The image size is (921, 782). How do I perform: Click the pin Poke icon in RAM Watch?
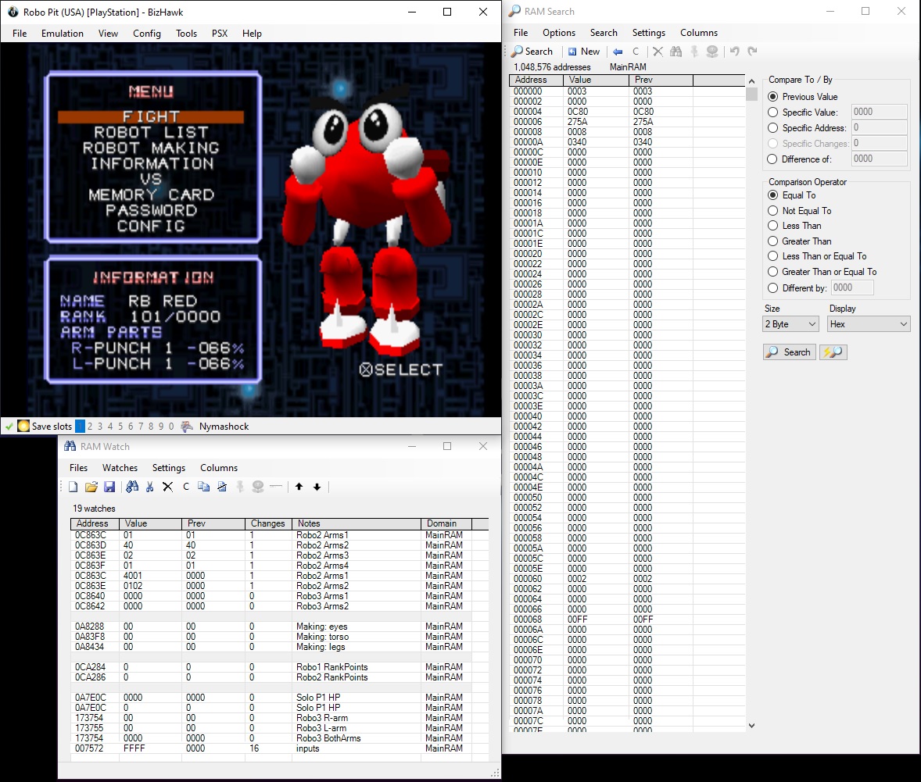(x=240, y=487)
